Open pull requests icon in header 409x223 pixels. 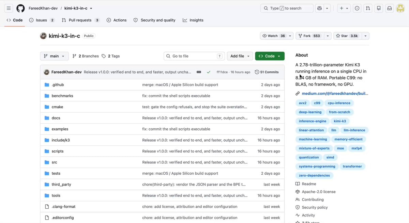pos(368,8)
